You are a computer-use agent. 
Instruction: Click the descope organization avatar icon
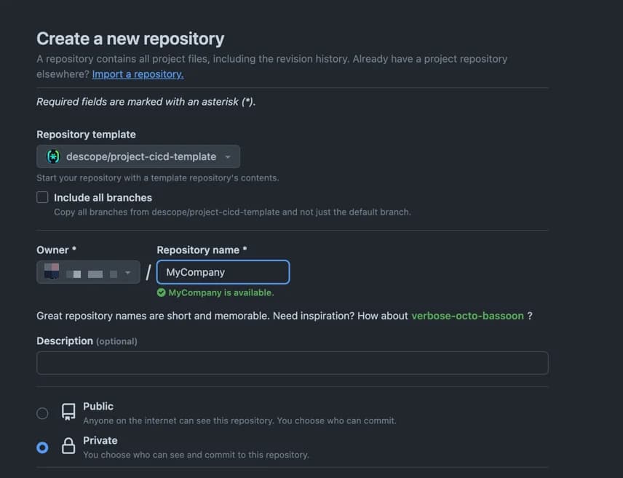(52, 156)
